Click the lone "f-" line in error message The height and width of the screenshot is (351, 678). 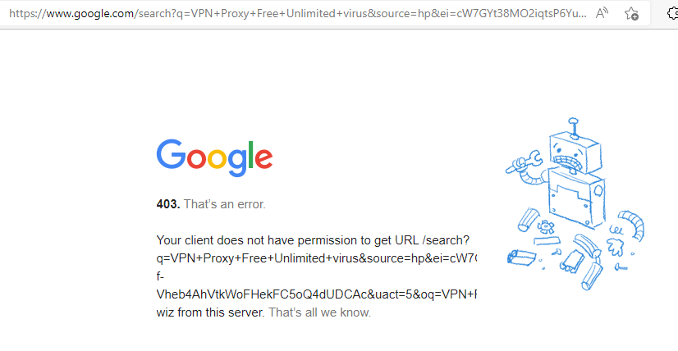[x=161, y=276]
